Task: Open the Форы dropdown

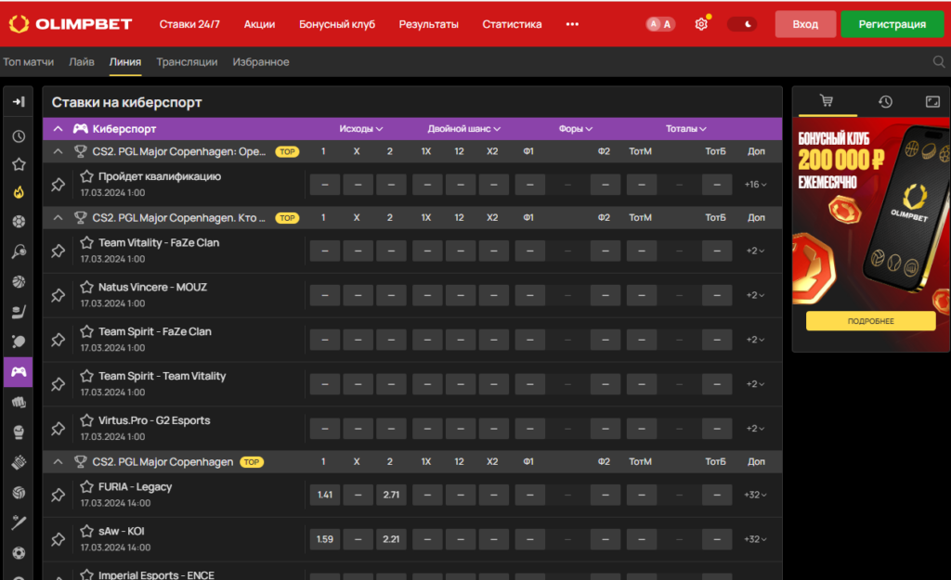Action: [x=576, y=128]
